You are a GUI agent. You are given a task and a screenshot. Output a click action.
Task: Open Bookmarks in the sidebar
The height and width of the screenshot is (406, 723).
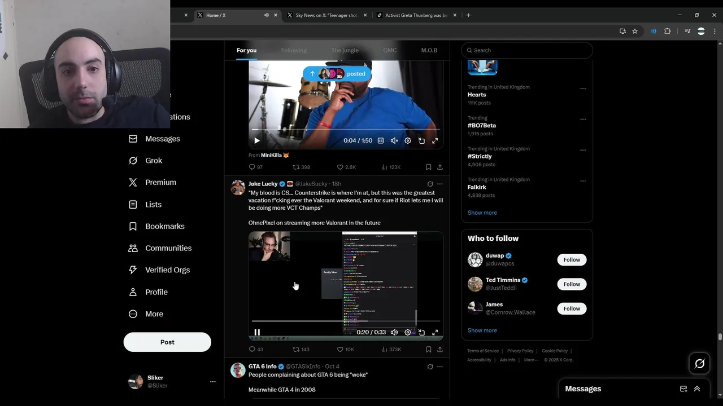[157, 226]
